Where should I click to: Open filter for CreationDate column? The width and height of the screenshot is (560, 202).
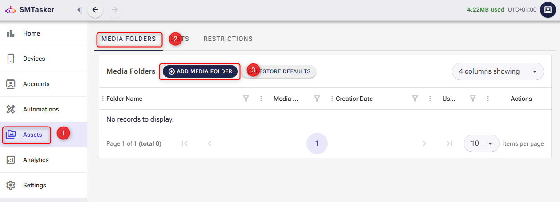[x=415, y=99]
